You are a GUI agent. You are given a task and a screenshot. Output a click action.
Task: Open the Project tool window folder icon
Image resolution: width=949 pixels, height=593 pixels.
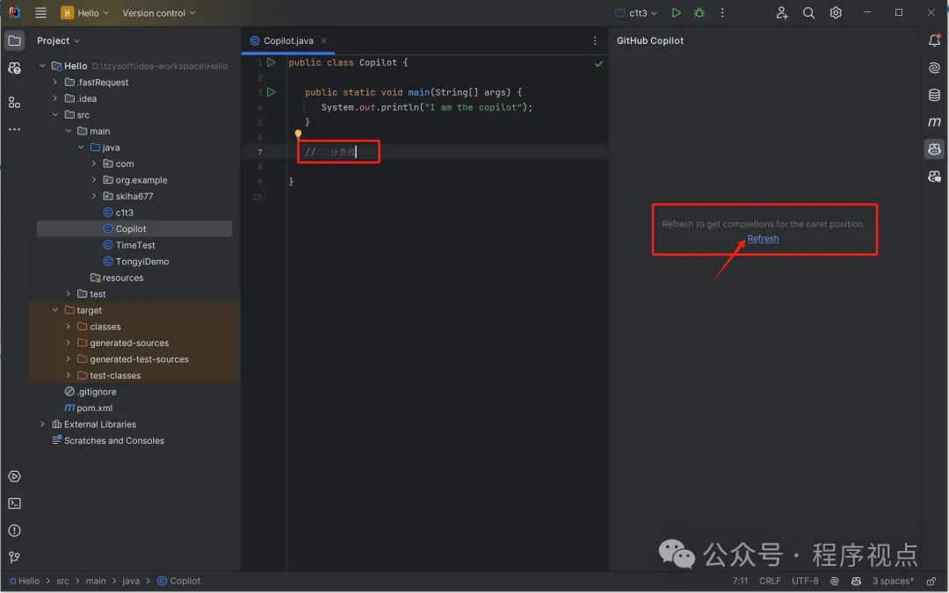coord(15,40)
